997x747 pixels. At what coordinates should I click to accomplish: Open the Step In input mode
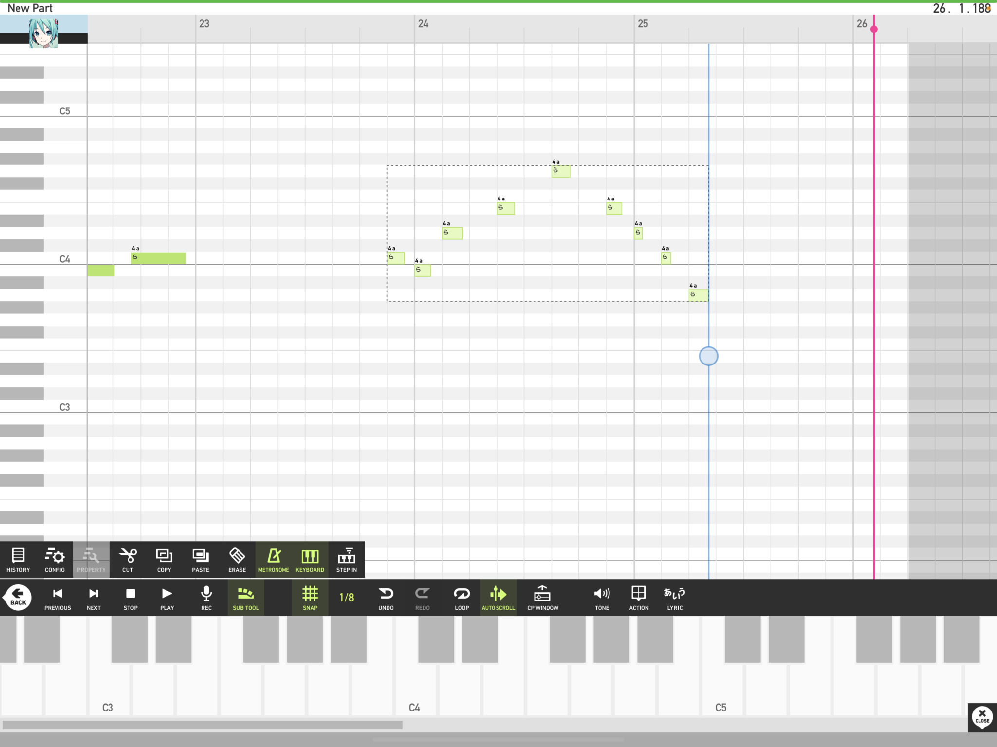point(347,559)
